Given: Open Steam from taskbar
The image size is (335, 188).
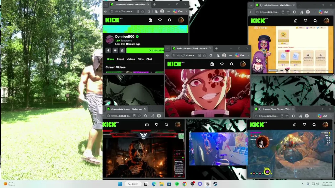Looking at the screenshot, I should click(x=215, y=184).
